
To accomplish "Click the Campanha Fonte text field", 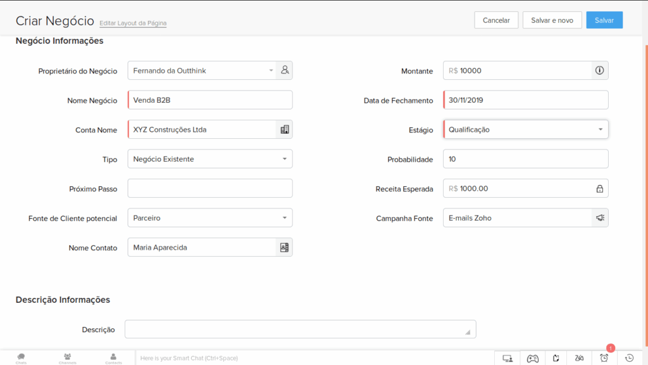I will coord(518,218).
